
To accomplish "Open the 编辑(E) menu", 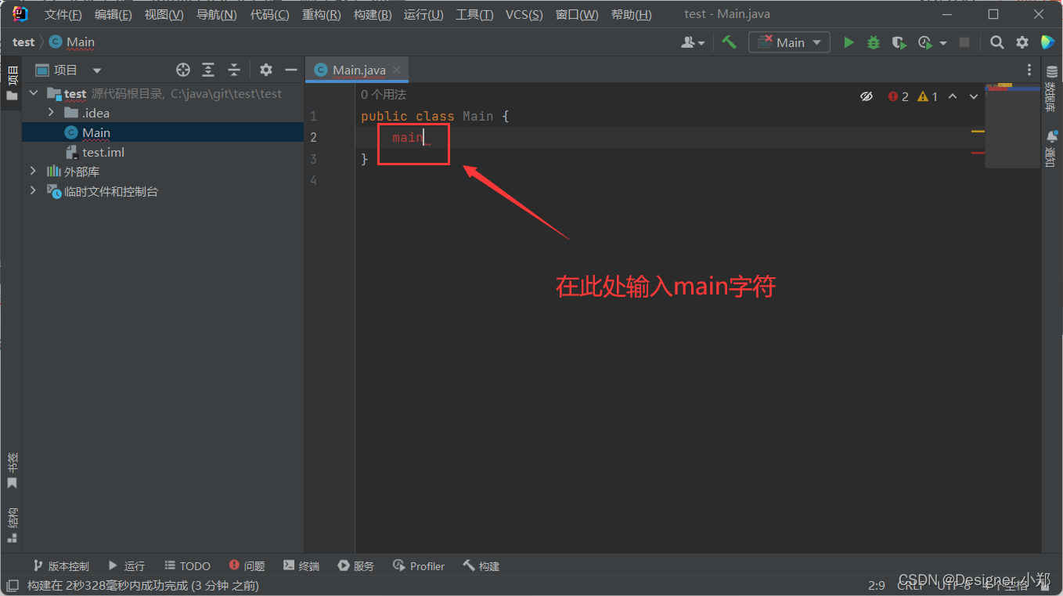I will point(113,15).
